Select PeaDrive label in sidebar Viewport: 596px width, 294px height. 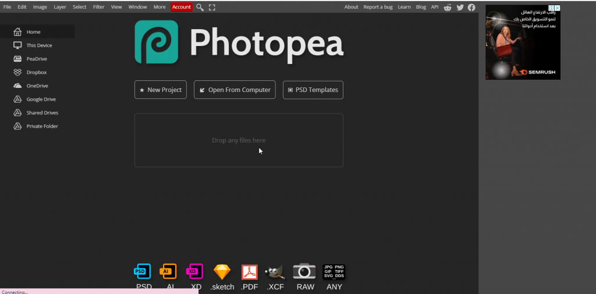pyautogui.click(x=37, y=59)
